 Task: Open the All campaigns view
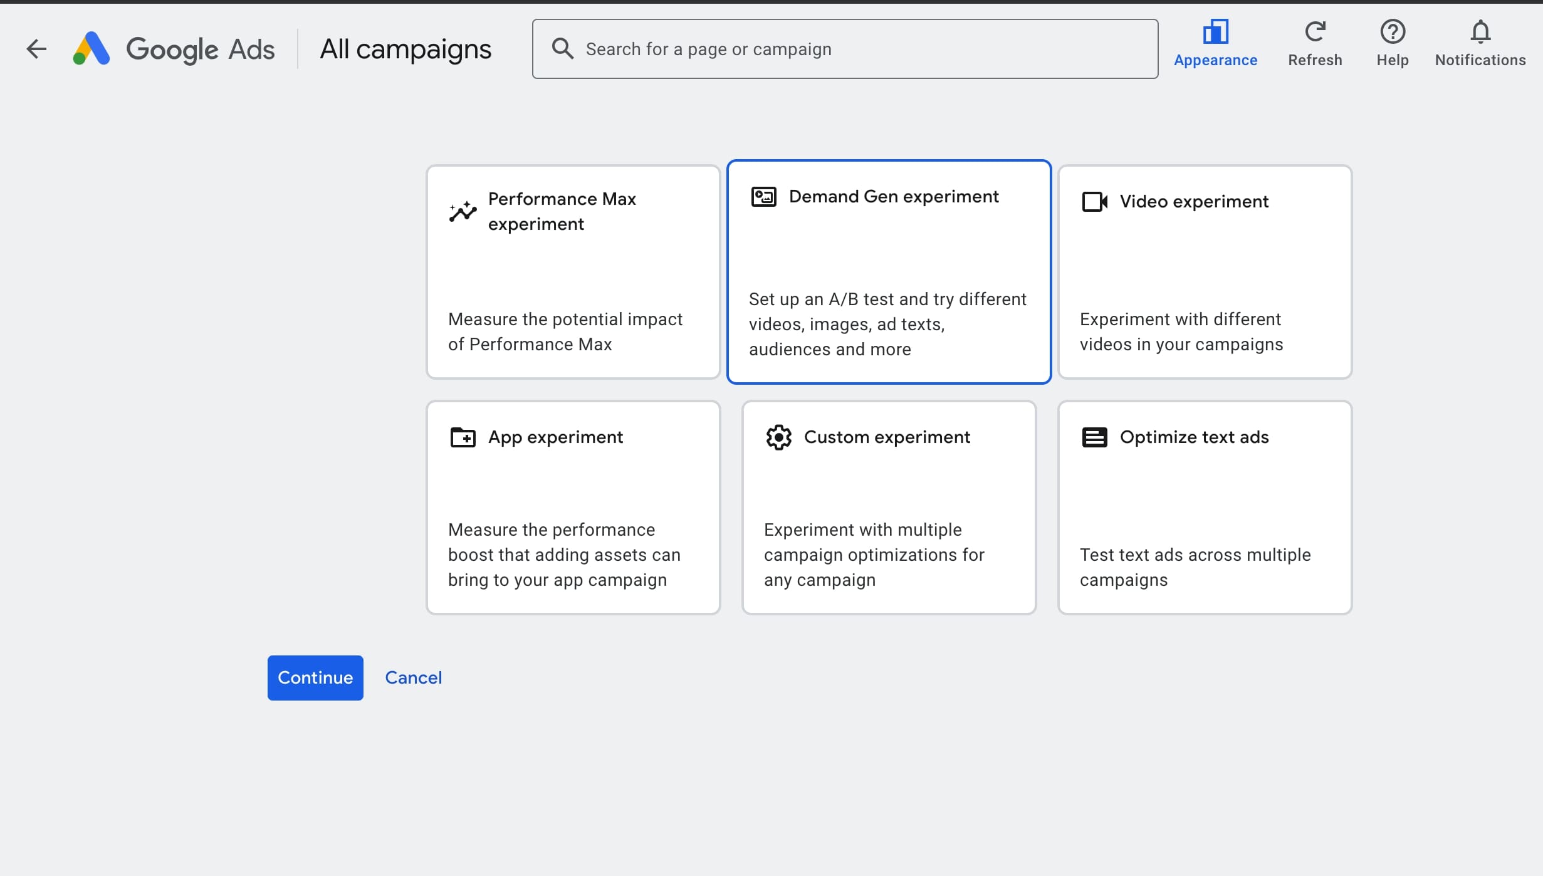(405, 48)
